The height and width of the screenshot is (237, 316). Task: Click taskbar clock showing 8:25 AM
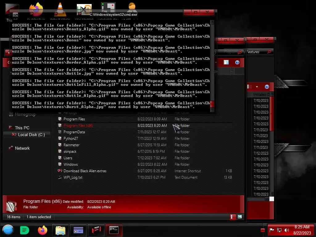302,227
